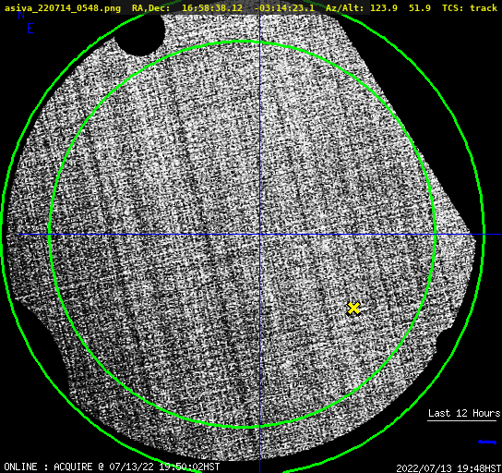Click the yellow X telescope pointing marker
Viewport: 502px width, 473px height.
(x=353, y=309)
